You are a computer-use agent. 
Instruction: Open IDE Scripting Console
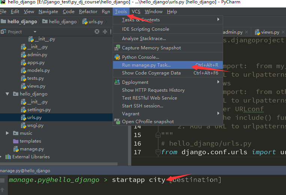coord(168,29)
